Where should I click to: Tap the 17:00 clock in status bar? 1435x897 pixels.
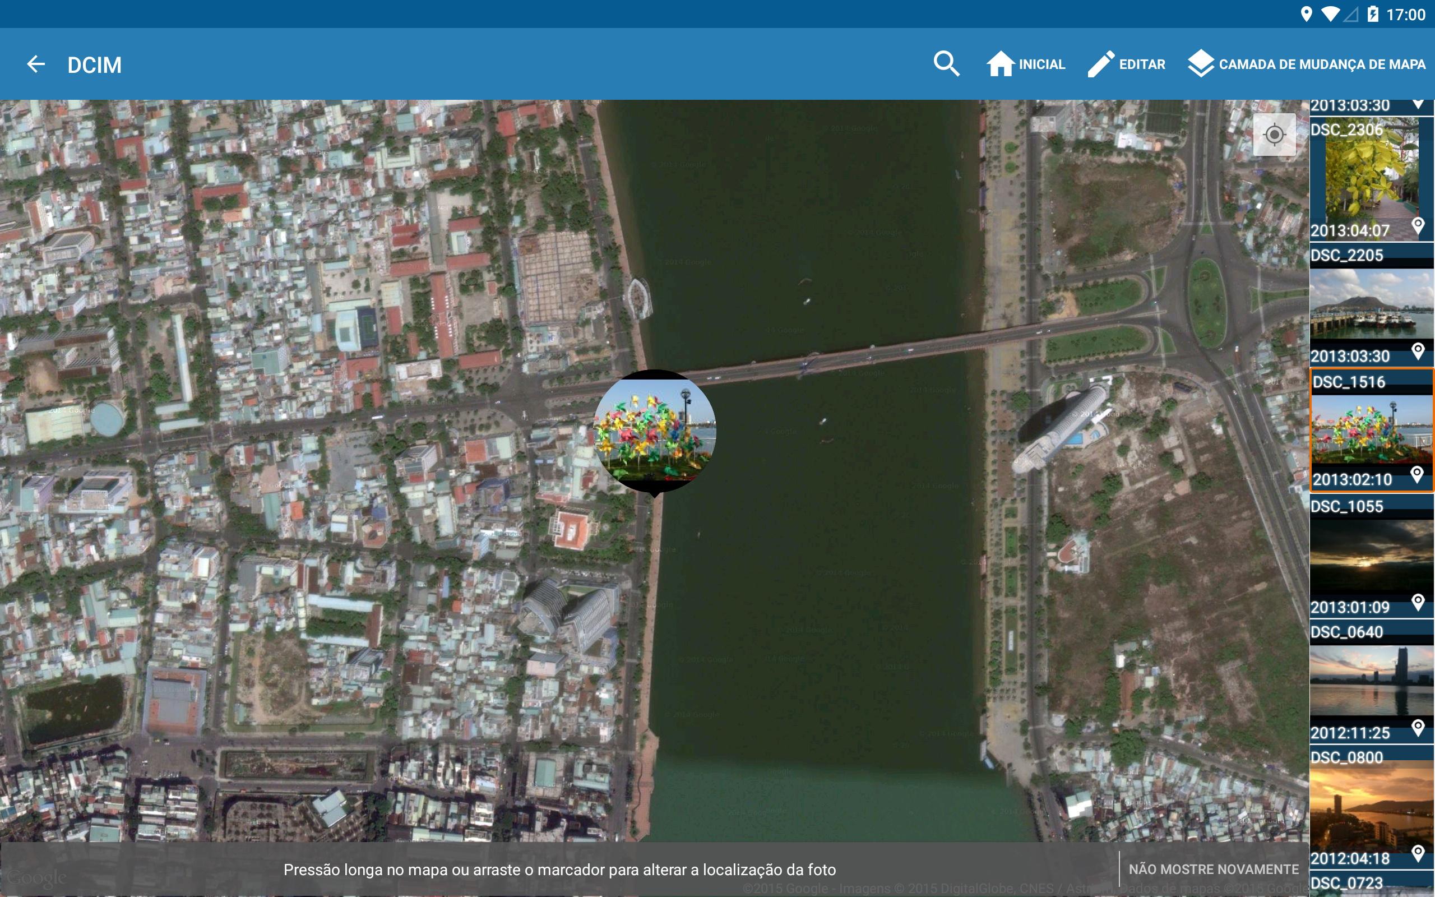(1405, 15)
